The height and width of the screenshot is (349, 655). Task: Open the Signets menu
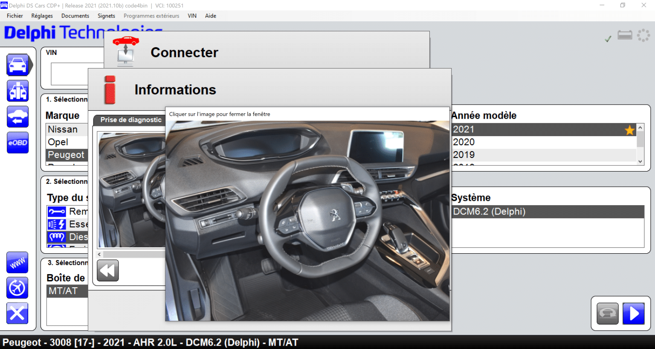pyautogui.click(x=106, y=16)
